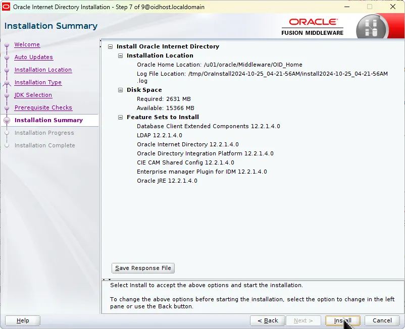This screenshot has width=405, height=329.
Task: Open the Auto Updates step
Action: 33,57
